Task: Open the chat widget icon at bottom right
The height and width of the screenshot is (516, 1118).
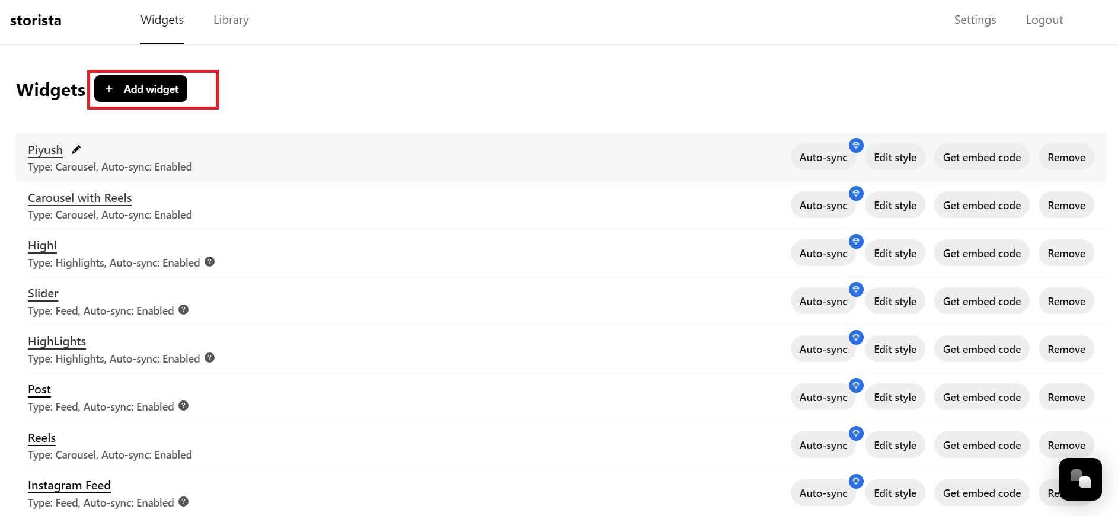Action: [x=1080, y=479]
